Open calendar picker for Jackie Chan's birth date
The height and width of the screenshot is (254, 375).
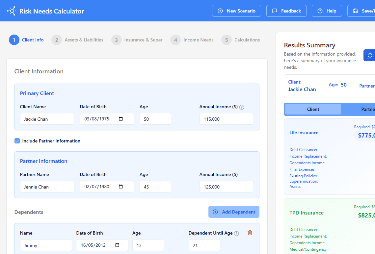[x=121, y=119]
